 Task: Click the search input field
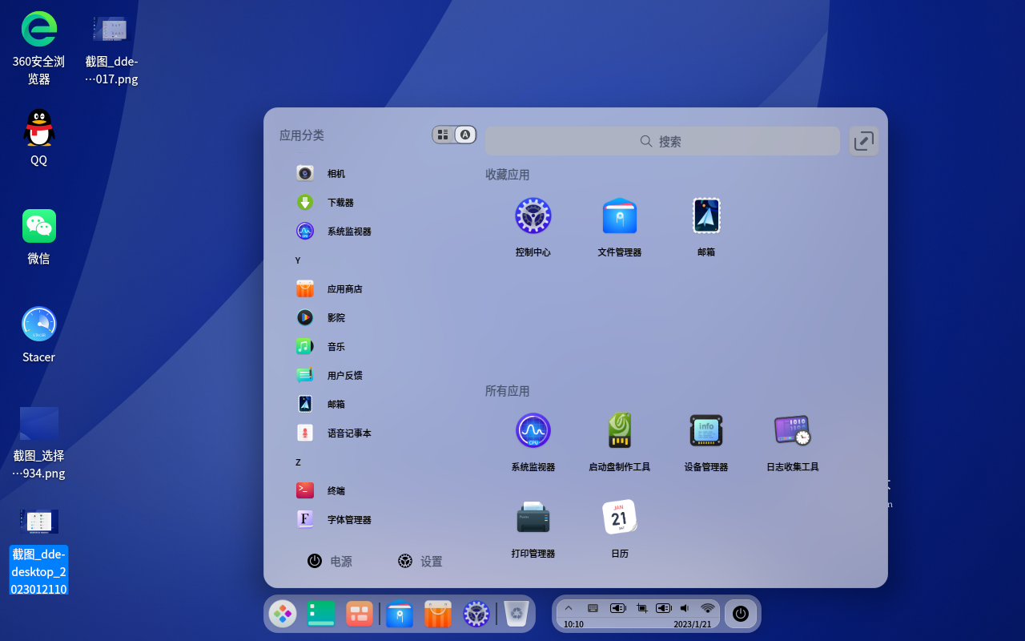[x=662, y=141]
